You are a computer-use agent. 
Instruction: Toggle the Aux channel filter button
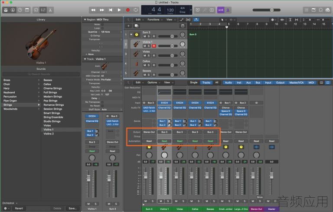point(248,83)
